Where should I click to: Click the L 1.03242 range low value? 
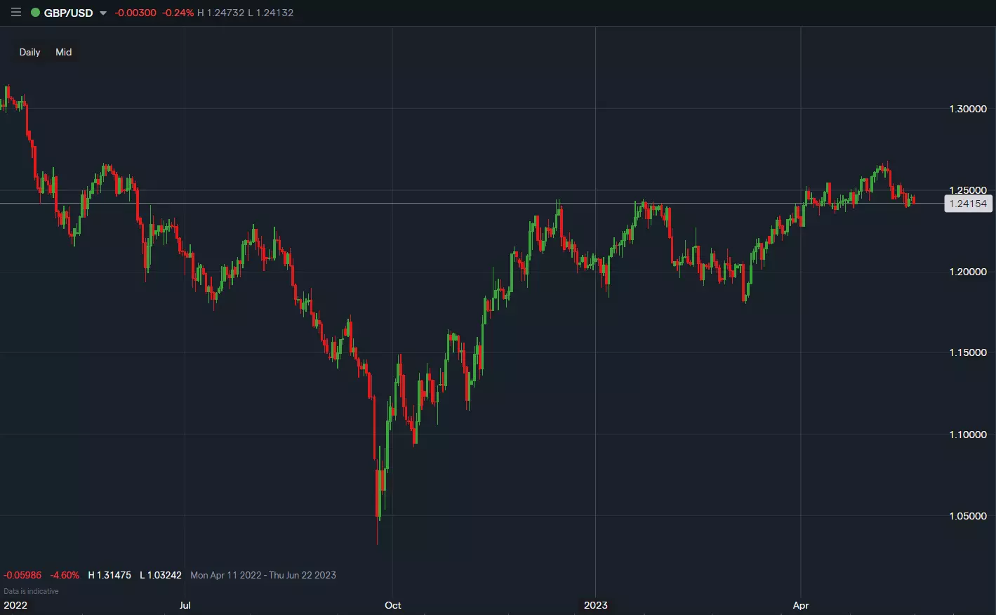(161, 575)
